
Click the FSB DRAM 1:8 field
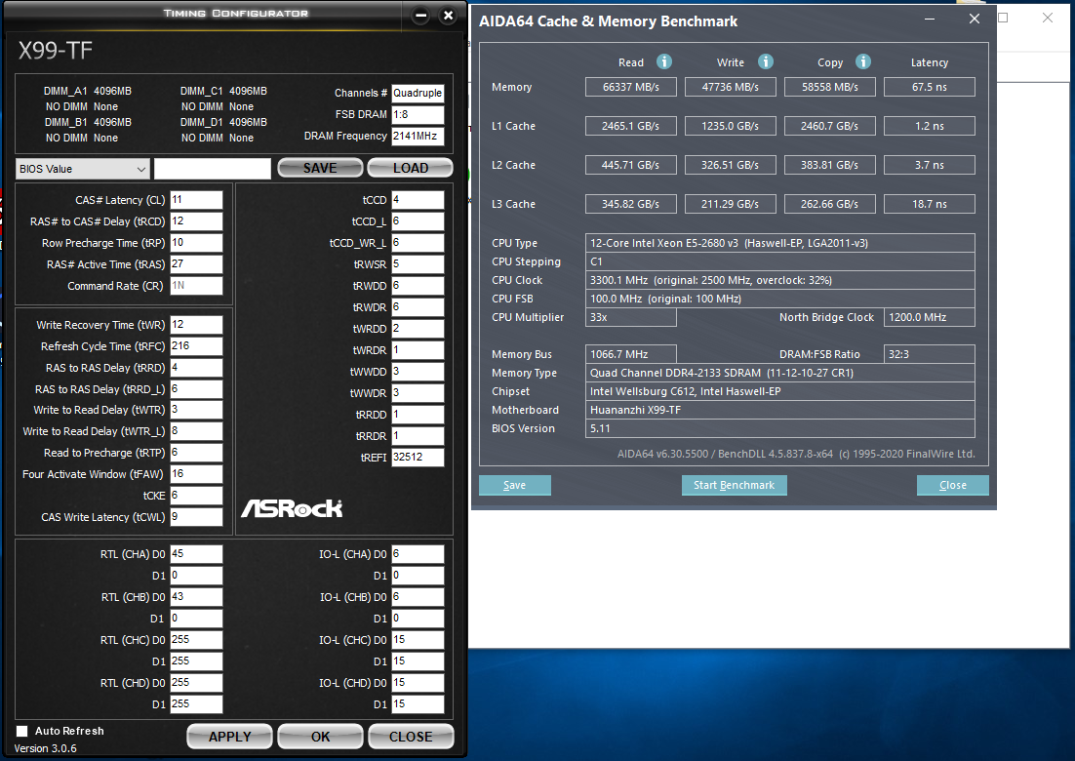tap(418, 114)
